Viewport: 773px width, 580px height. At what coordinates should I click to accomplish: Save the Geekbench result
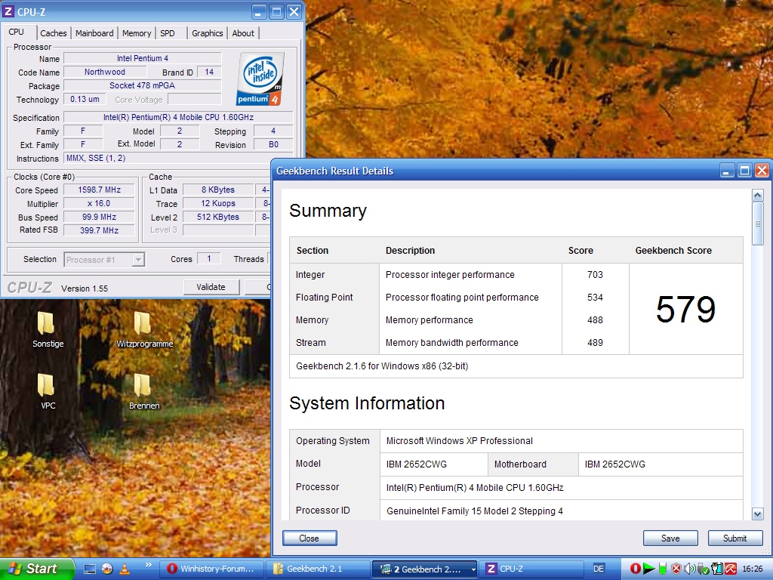click(670, 538)
